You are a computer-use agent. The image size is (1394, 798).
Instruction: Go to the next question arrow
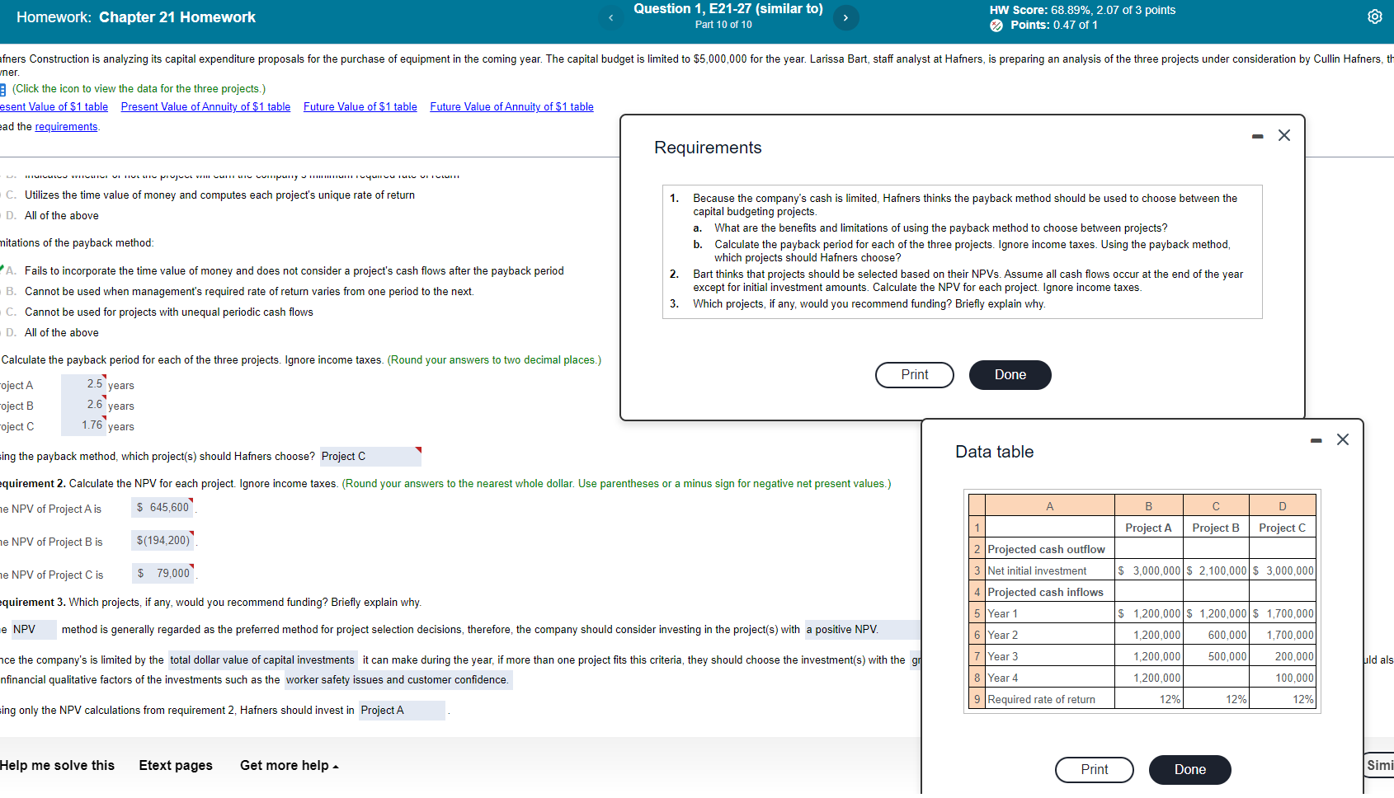pyautogui.click(x=845, y=17)
